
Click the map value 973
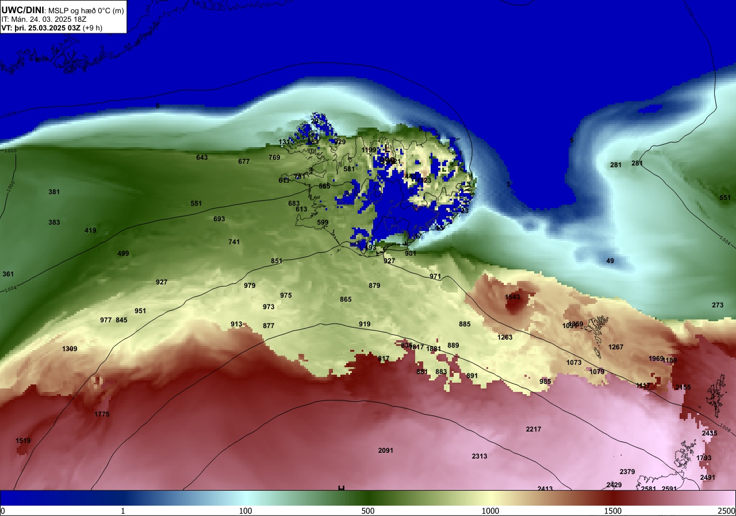[269, 307]
